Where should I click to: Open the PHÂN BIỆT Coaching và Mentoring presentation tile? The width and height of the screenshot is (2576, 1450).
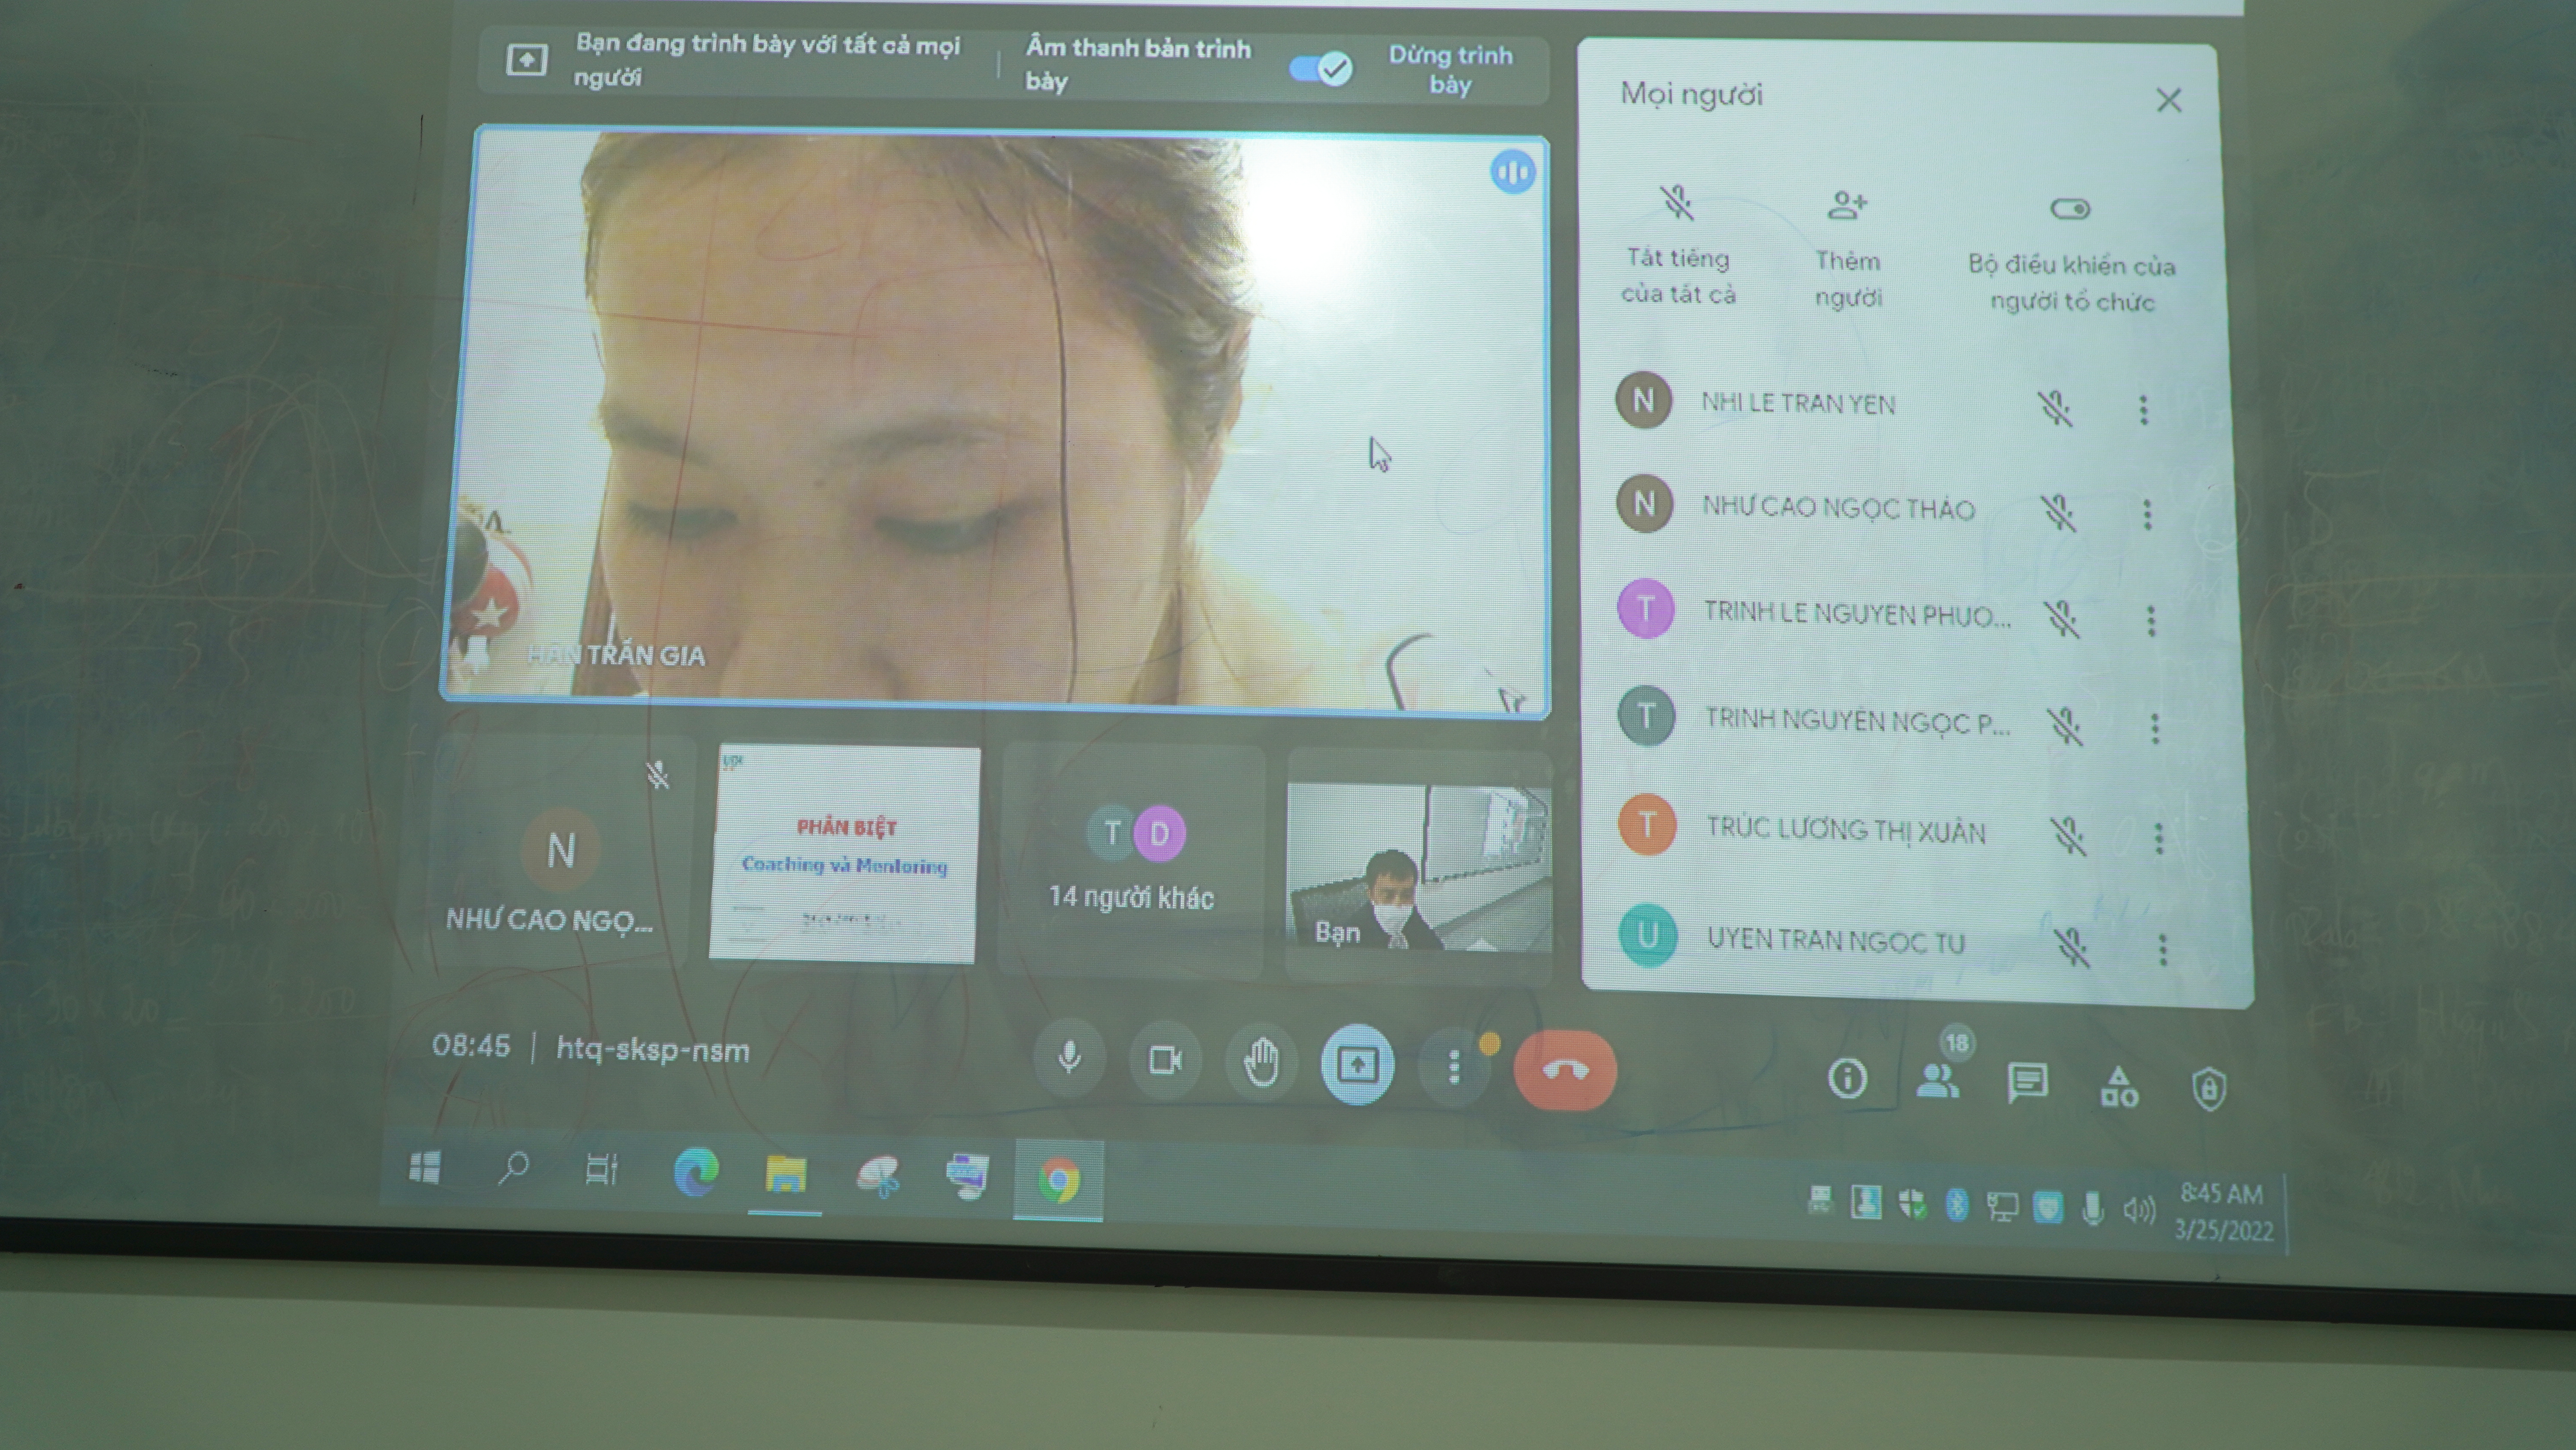(844, 853)
